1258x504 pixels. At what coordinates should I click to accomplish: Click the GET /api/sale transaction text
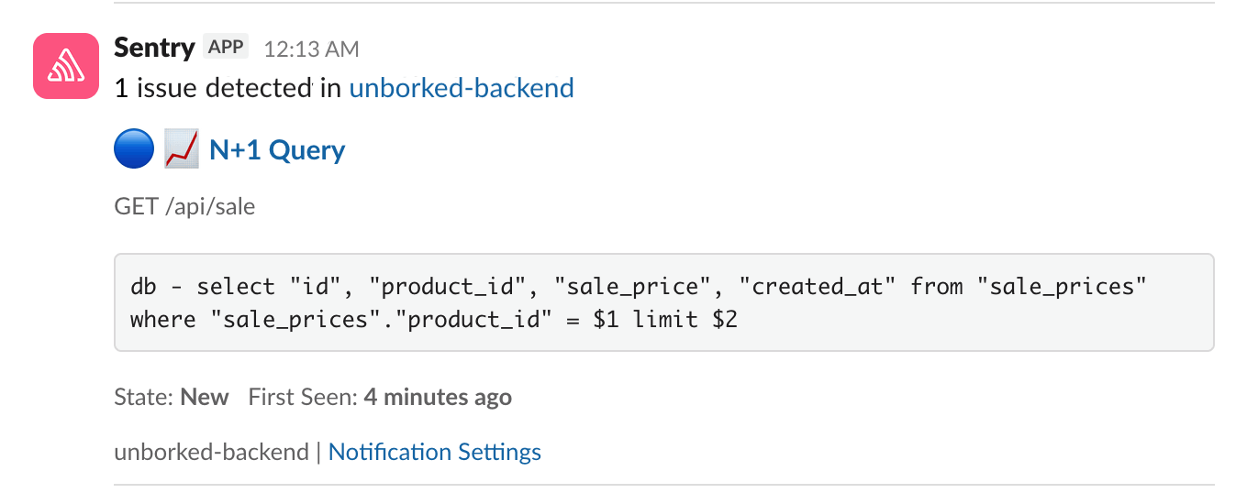[184, 207]
